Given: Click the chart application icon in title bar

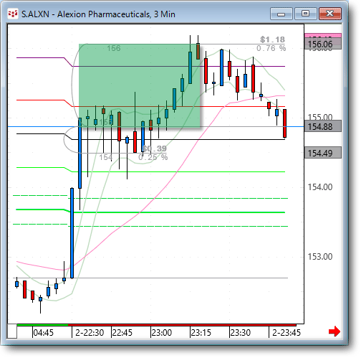Looking at the screenshot, I should [13, 14].
